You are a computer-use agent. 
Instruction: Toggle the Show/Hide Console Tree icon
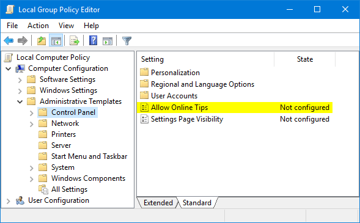pyautogui.click(x=56, y=40)
